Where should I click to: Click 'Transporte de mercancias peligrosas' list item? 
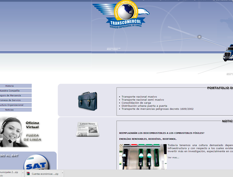(158, 109)
